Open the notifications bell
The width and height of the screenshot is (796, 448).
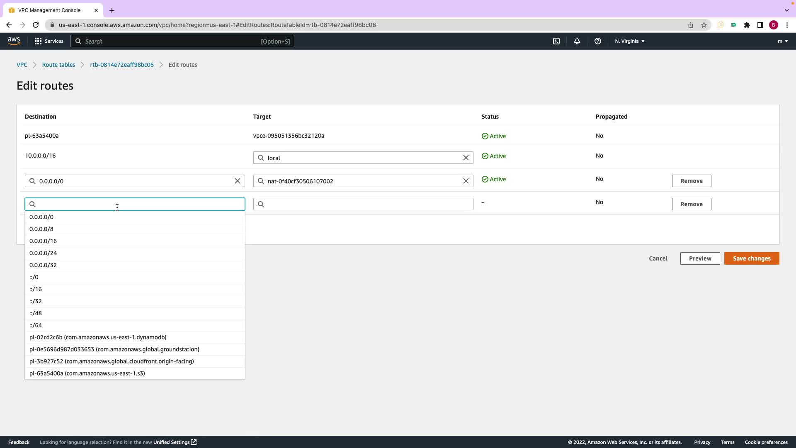pyautogui.click(x=577, y=41)
